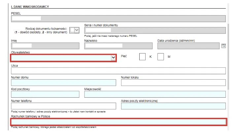Click the PESEL input field
Viewport: 237px width, 134px height.
(118, 18)
